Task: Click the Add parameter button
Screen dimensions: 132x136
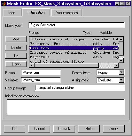Action: tap(16, 39)
